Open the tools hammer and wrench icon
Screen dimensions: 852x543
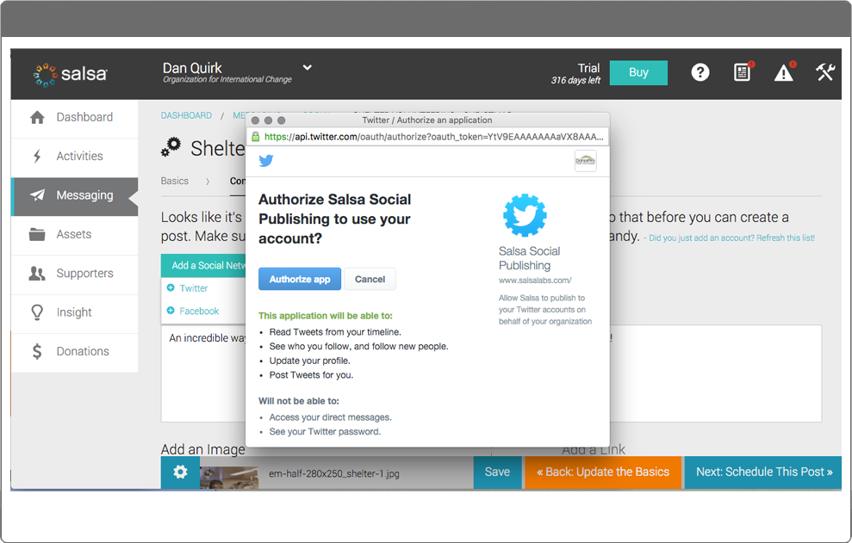pos(824,71)
